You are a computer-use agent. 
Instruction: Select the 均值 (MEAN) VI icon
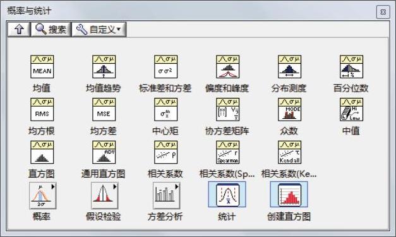click(x=42, y=67)
